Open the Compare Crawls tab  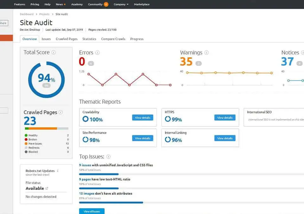pos(113,39)
